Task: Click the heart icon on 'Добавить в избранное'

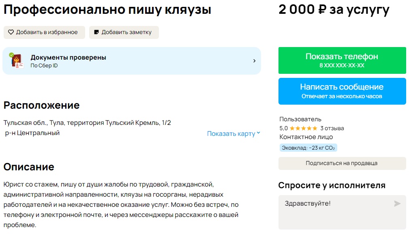Action: [12, 32]
